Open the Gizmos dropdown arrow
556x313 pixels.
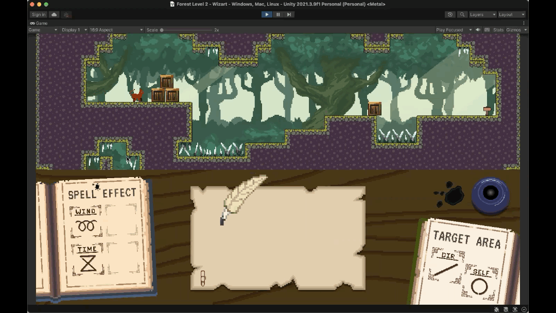pyautogui.click(x=526, y=30)
